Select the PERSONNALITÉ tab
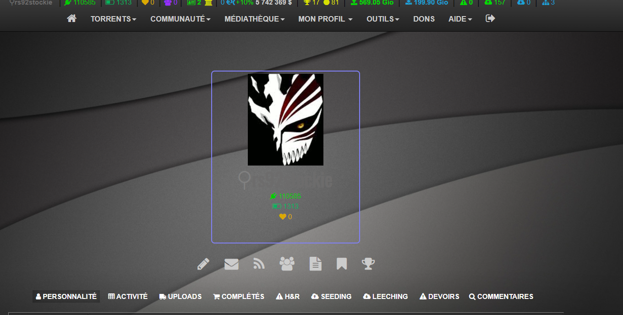The width and height of the screenshot is (623, 315). pyautogui.click(x=66, y=297)
